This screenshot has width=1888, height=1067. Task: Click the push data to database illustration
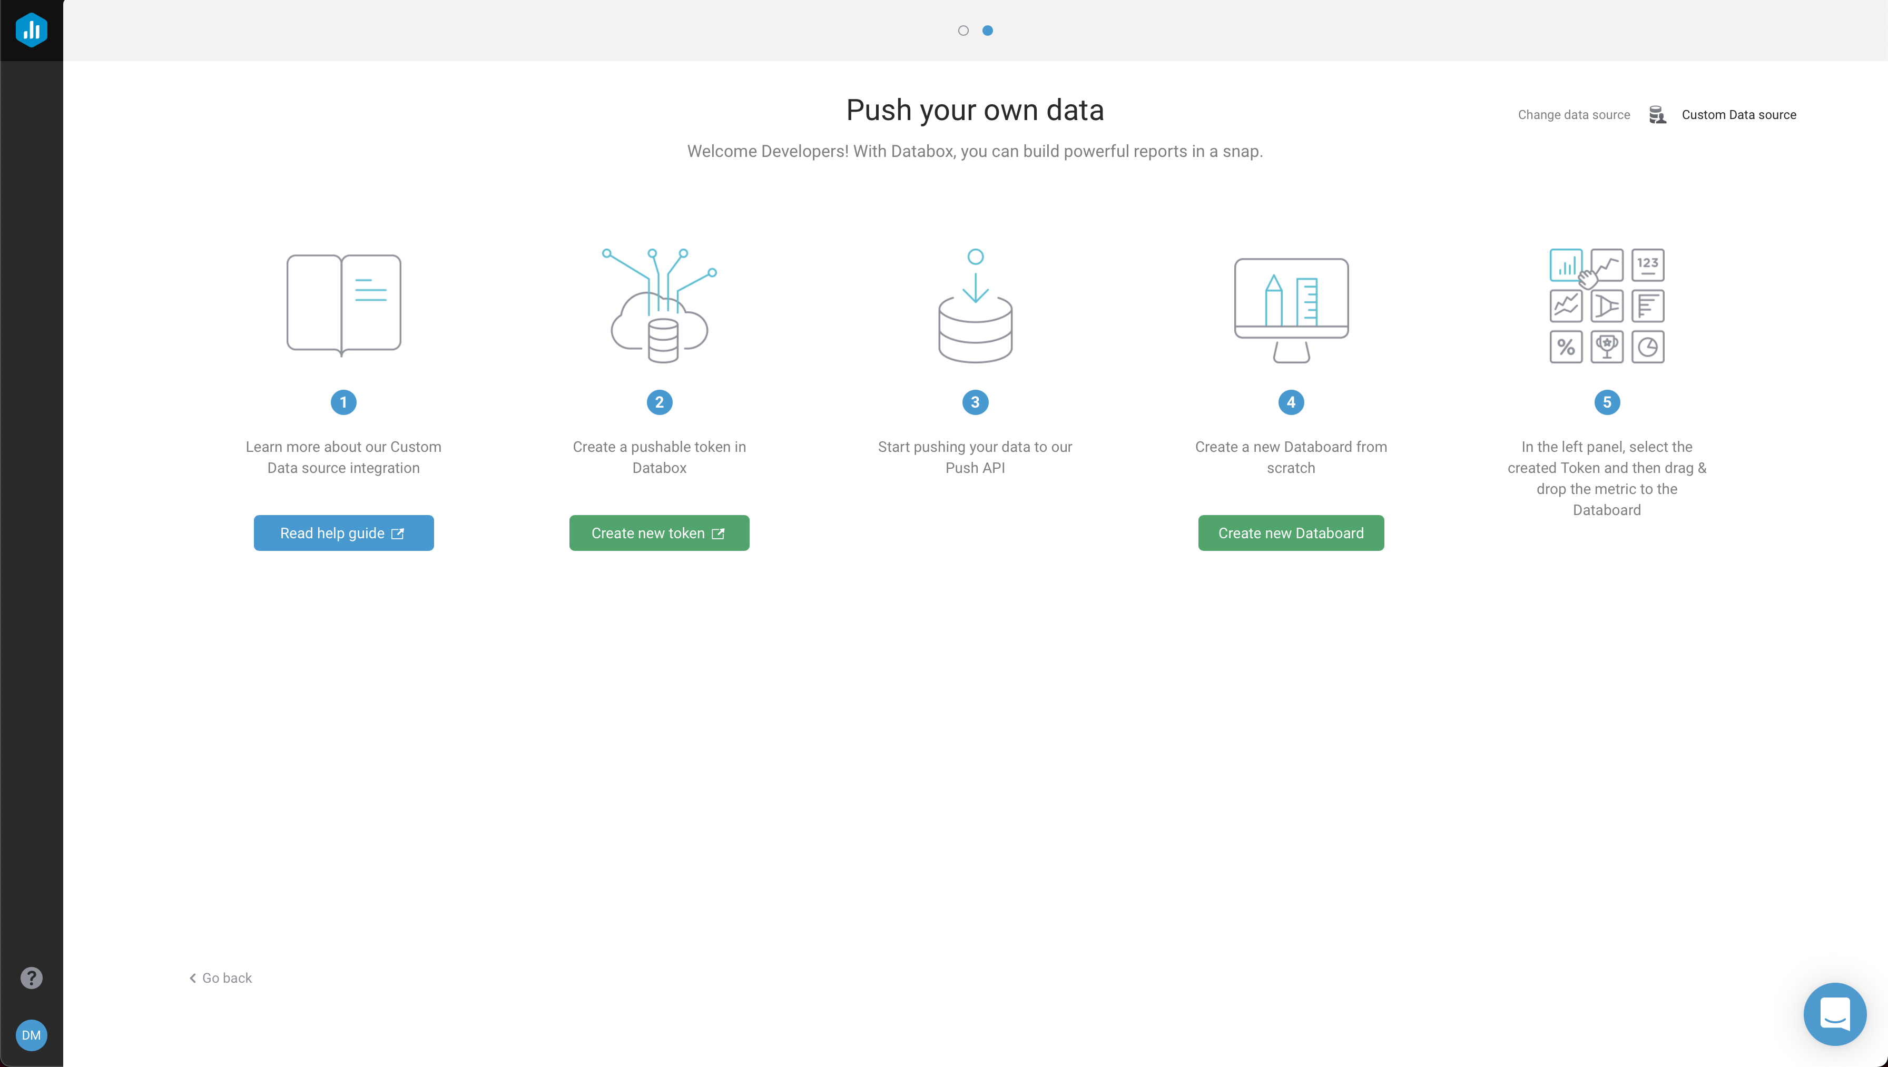point(975,305)
